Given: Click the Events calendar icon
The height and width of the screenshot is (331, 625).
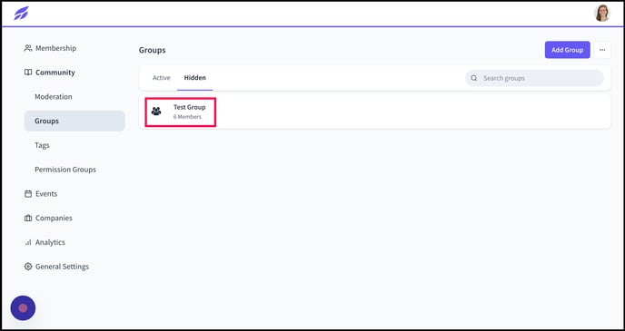Looking at the screenshot, I should [x=28, y=194].
